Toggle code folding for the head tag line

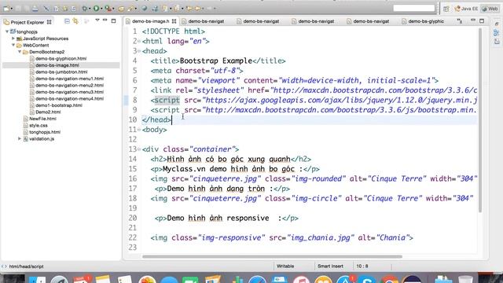click(x=139, y=51)
